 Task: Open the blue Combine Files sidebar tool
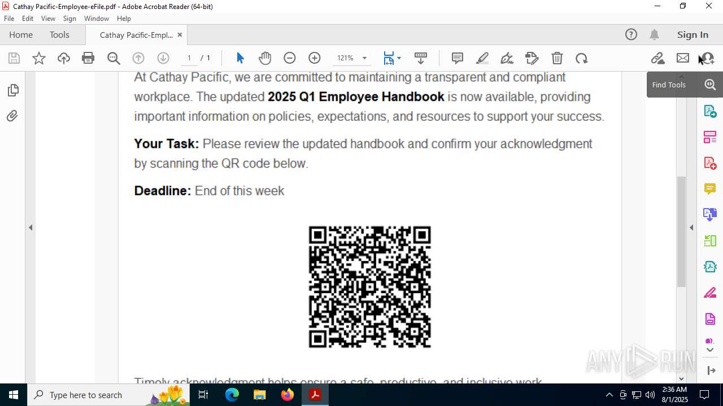[x=710, y=214]
